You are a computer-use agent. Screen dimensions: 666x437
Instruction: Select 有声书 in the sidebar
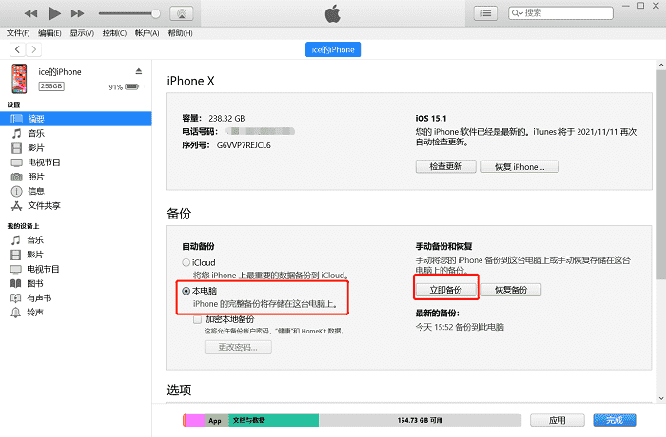[x=75, y=297]
